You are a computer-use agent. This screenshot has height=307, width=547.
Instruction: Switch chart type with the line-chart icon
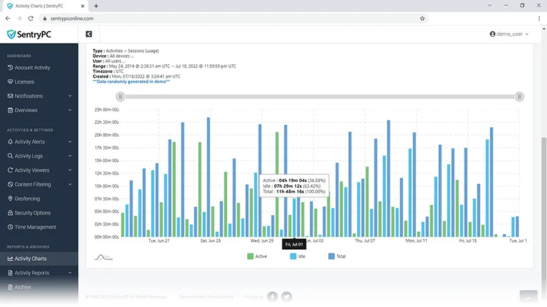tap(104, 258)
